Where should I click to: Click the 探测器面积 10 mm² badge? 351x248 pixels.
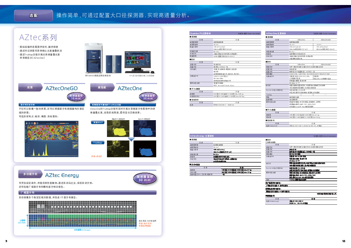[x=76, y=97]
